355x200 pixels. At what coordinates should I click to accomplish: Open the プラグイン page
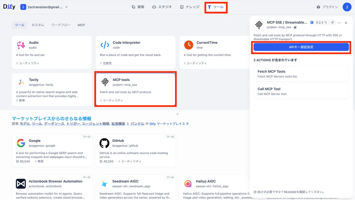327,7
